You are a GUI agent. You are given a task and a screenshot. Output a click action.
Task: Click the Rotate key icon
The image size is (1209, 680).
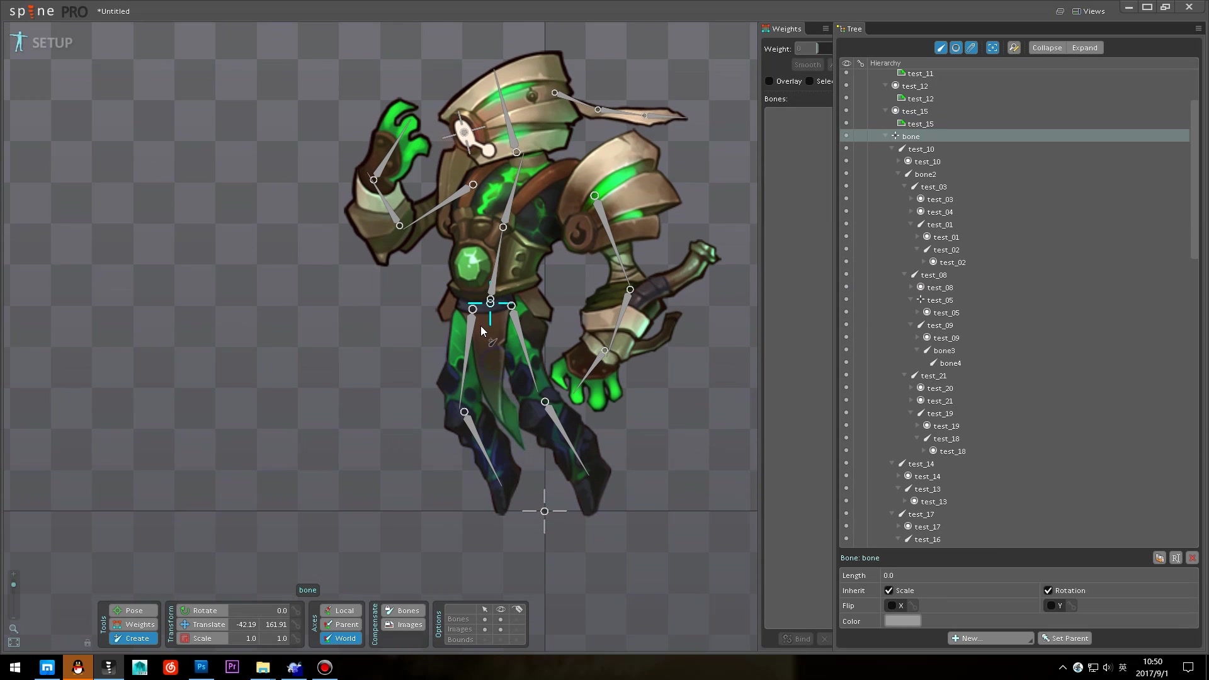pos(296,611)
